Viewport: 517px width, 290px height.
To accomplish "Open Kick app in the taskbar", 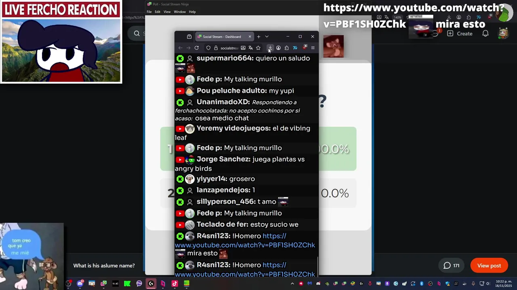I will 127,284.
